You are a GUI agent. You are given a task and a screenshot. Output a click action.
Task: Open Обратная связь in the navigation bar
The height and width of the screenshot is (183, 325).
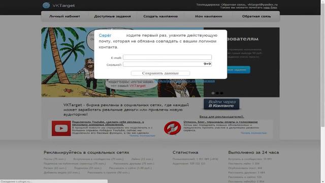coord(256,16)
